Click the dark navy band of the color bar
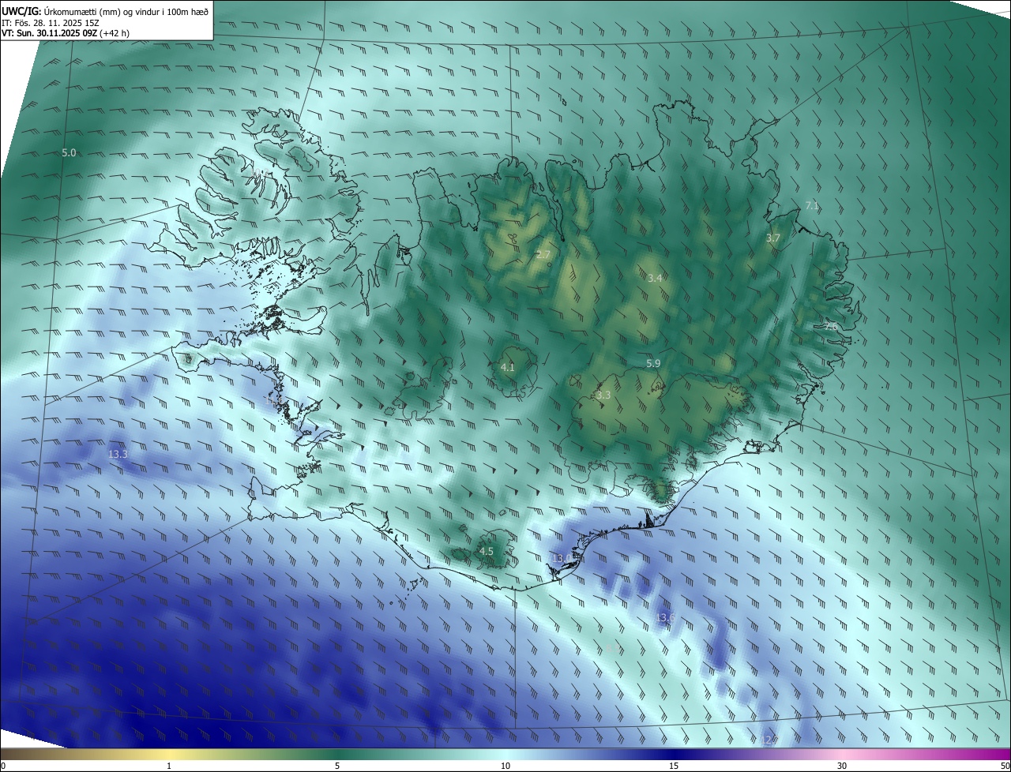The height and width of the screenshot is (772, 1011). point(674,755)
